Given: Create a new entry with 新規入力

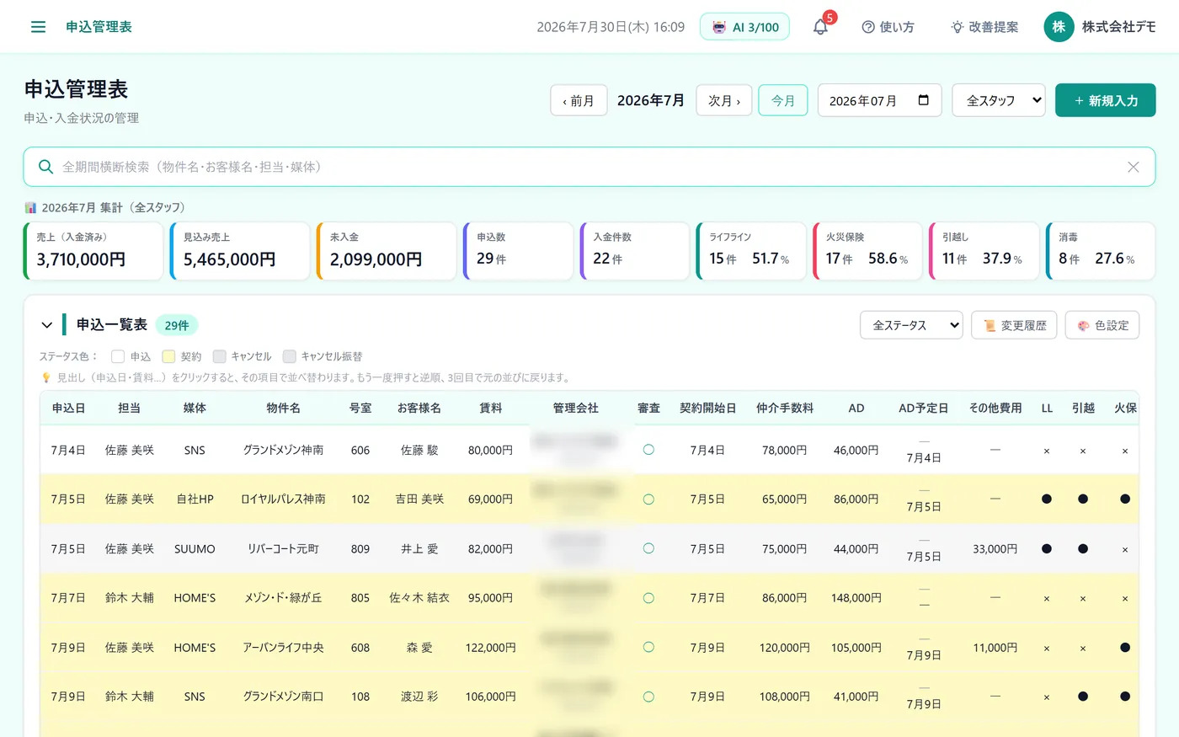Looking at the screenshot, I should [x=1105, y=100].
